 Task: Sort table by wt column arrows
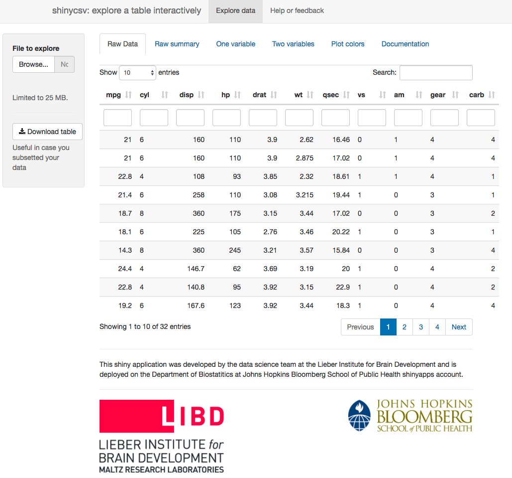click(310, 95)
